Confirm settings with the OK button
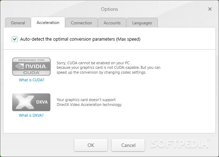 [x=91, y=145]
